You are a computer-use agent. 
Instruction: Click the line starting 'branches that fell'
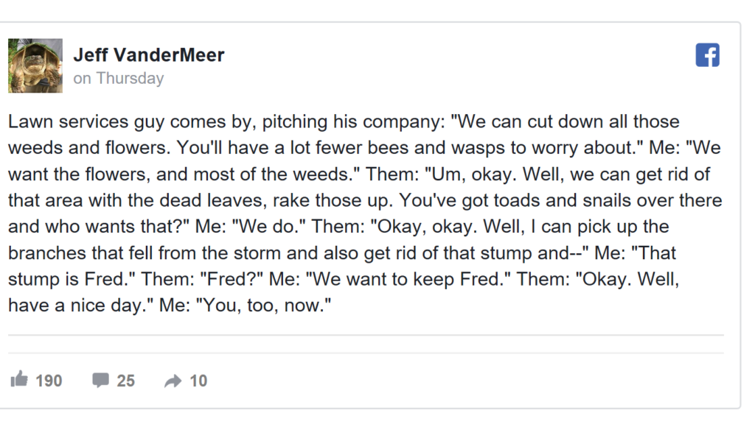tap(342, 253)
